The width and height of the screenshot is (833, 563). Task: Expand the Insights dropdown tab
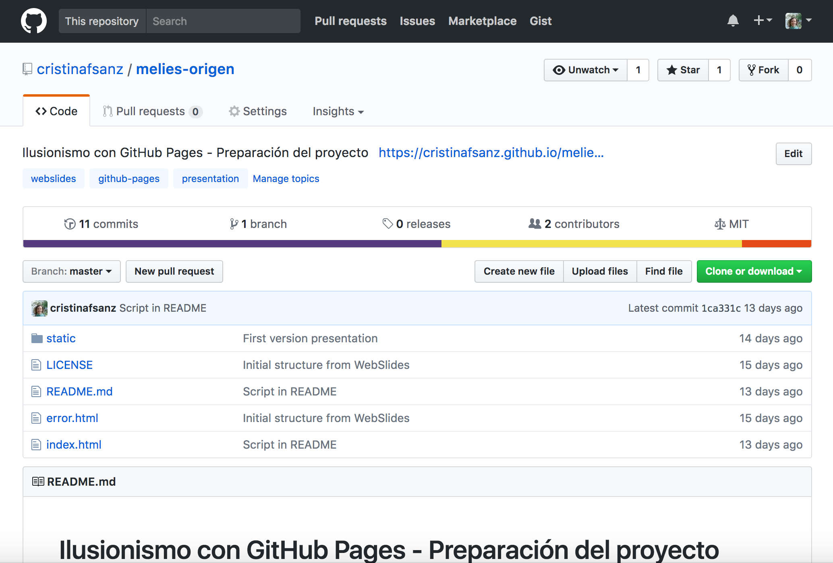[x=338, y=111]
